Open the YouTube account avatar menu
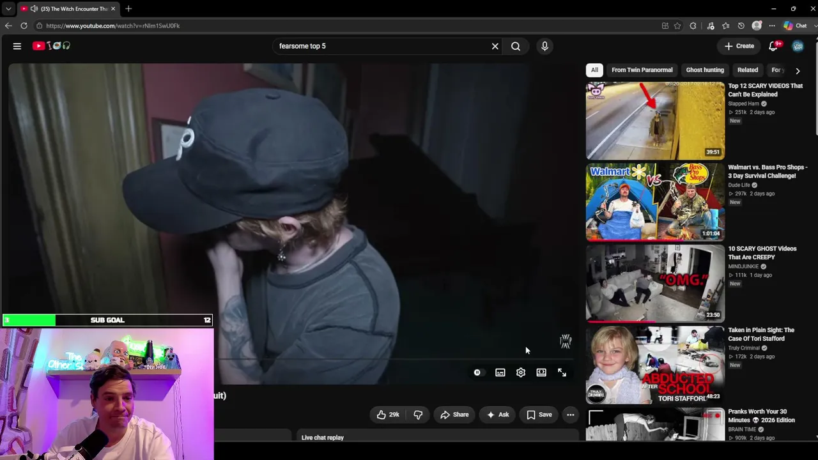This screenshot has width=818, height=460. point(798,46)
